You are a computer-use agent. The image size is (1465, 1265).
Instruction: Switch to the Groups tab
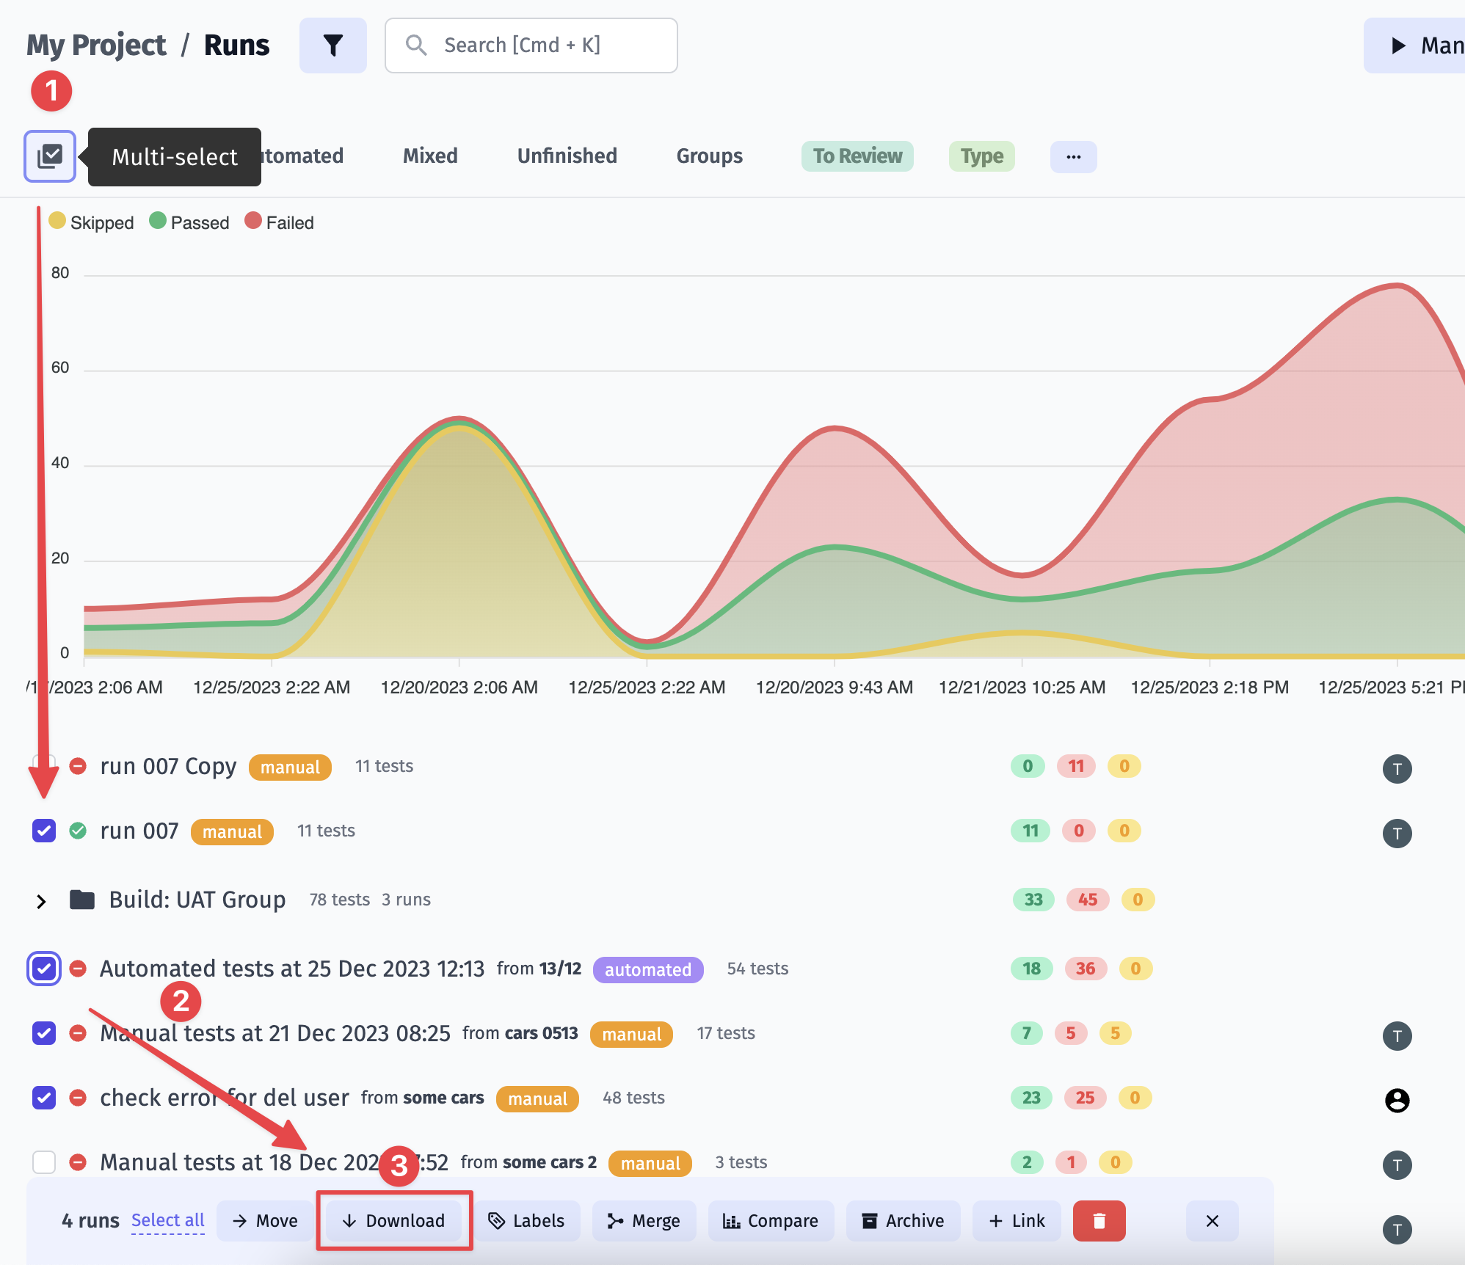[709, 156]
